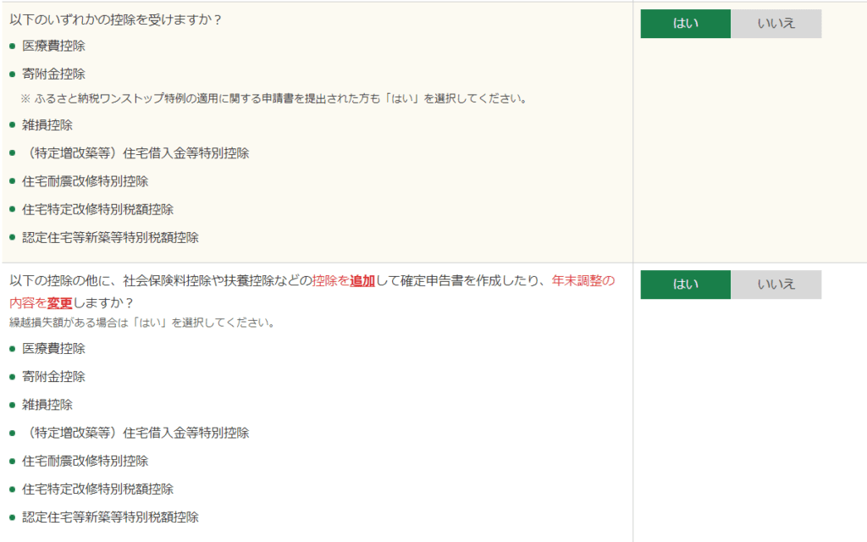Click the red underlined 変更 text
The height and width of the screenshot is (542, 867).
coord(60,303)
